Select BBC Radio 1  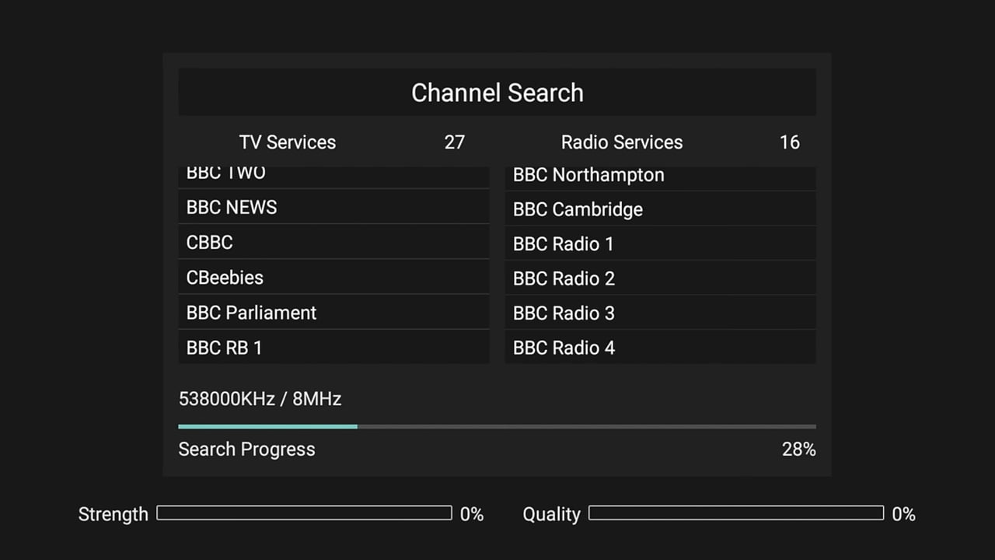(x=660, y=244)
